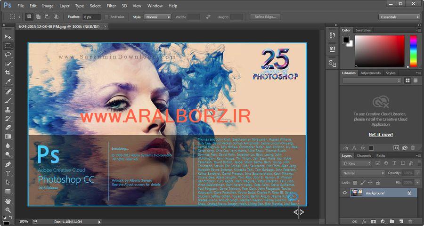The image size is (424, 226).
Task: Select the Rectangular Marquee tool in the toolbox
Action: coord(8,46)
